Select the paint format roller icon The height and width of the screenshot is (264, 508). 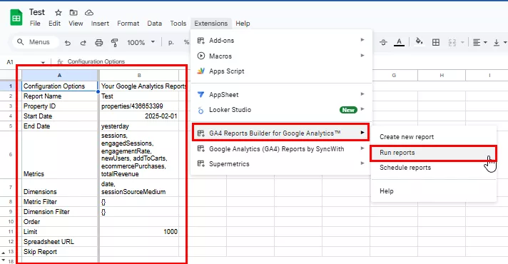coord(114,42)
